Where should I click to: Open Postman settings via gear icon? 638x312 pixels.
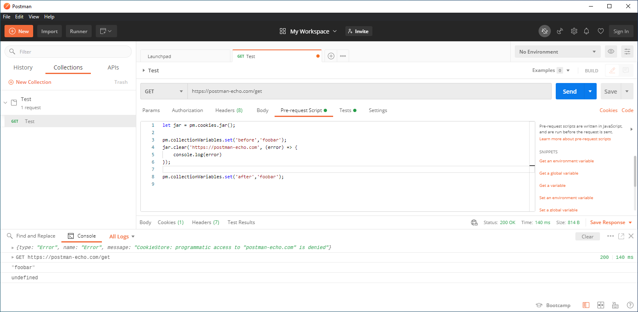tap(574, 31)
